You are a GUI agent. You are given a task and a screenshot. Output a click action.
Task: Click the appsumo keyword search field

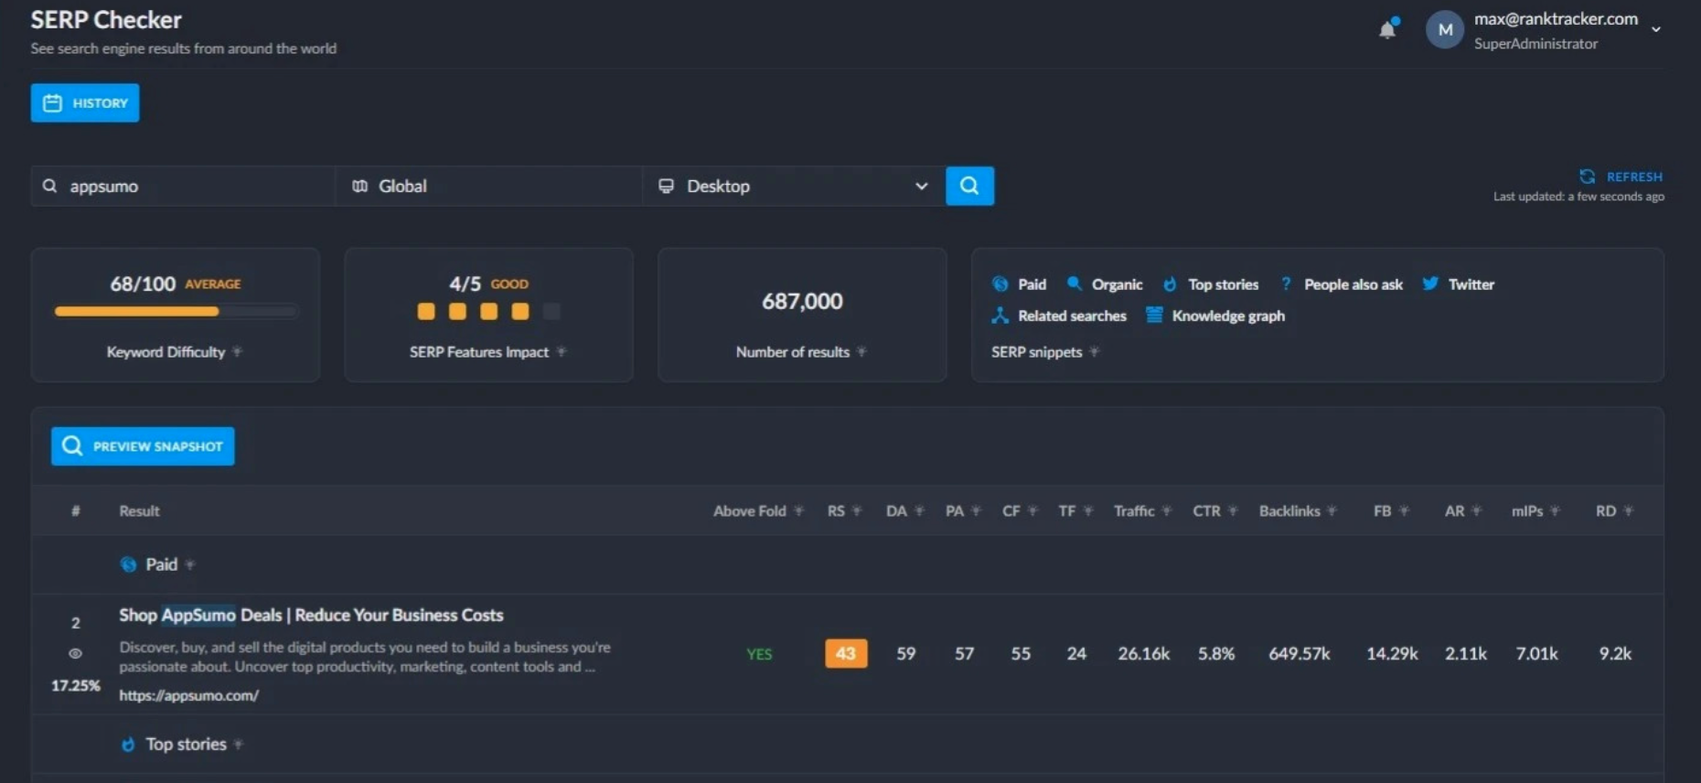pyautogui.click(x=184, y=186)
